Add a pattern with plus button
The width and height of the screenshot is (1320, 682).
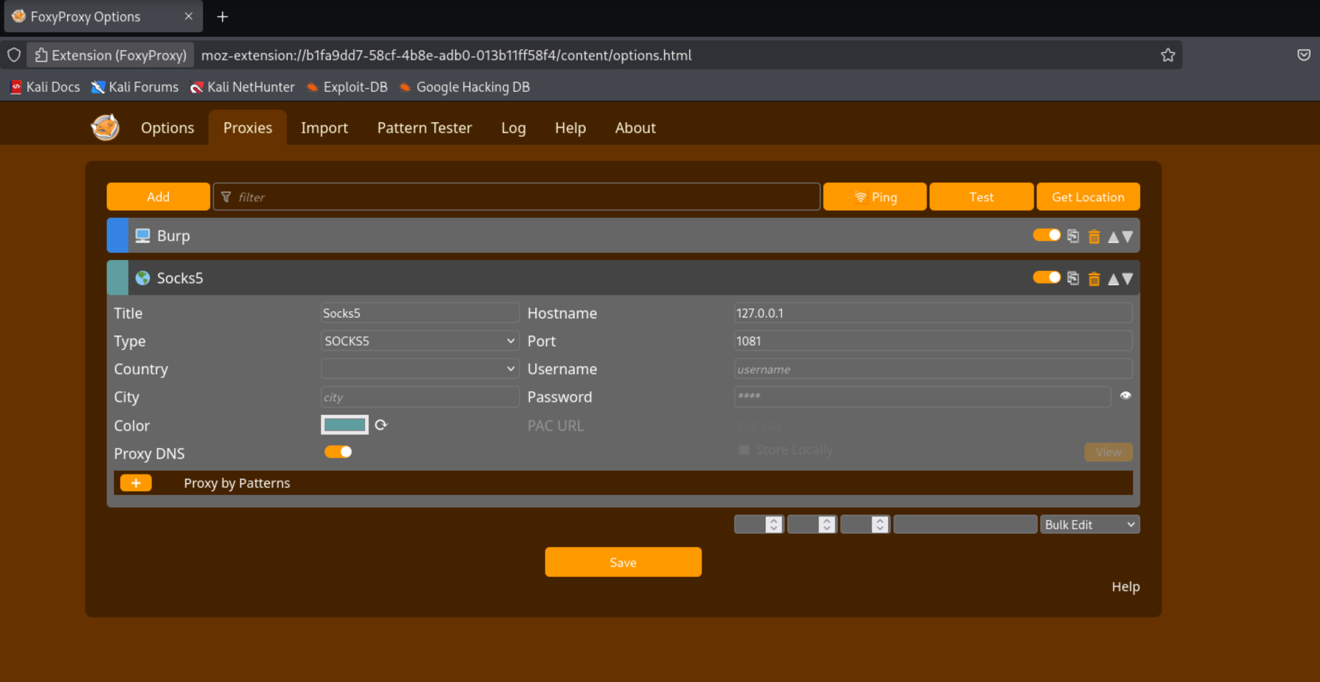136,483
